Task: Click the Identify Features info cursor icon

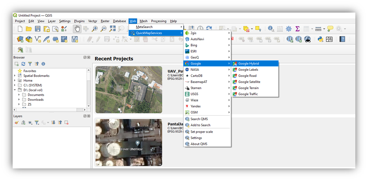Action: (x=271, y=29)
